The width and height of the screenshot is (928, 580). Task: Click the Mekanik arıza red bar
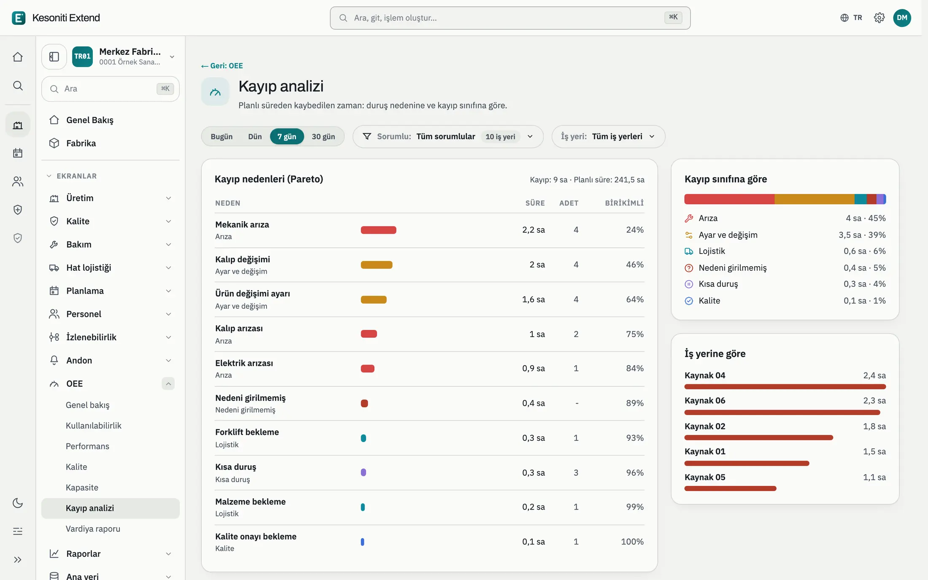(x=378, y=230)
